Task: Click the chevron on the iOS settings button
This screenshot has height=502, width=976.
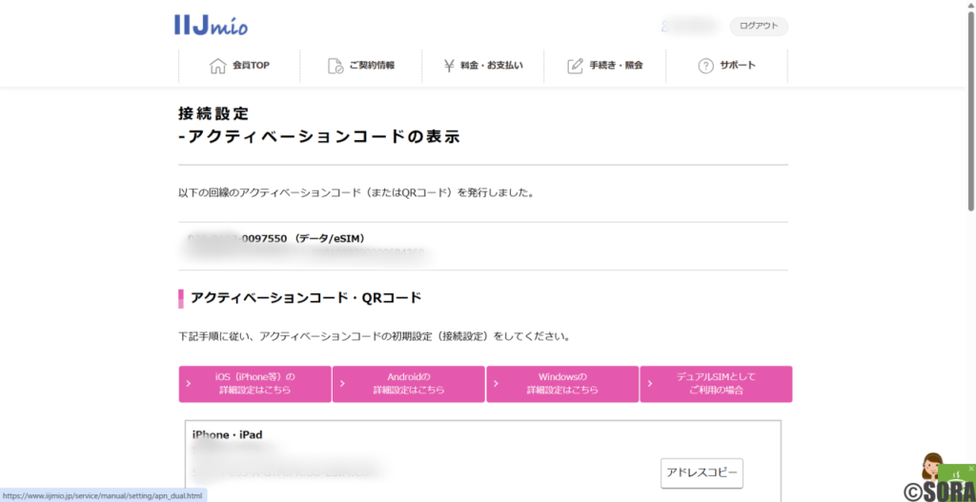Action: (x=189, y=384)
